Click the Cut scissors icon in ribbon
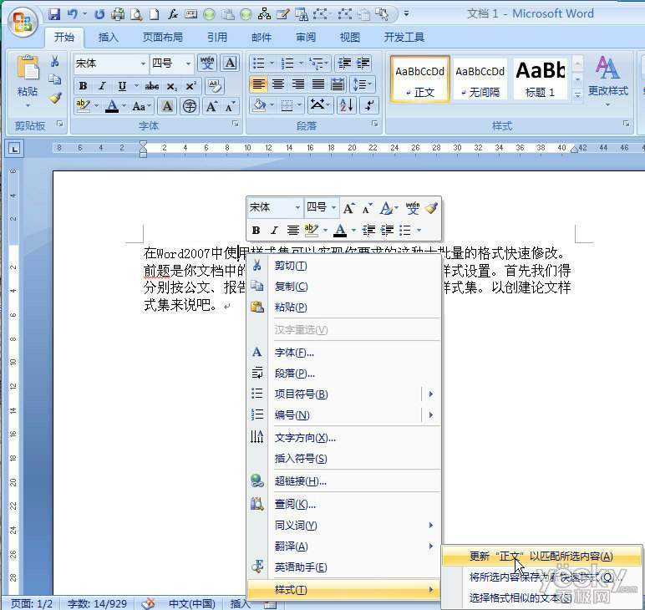This screenshot has height=610, width=645. coord(54,62)
